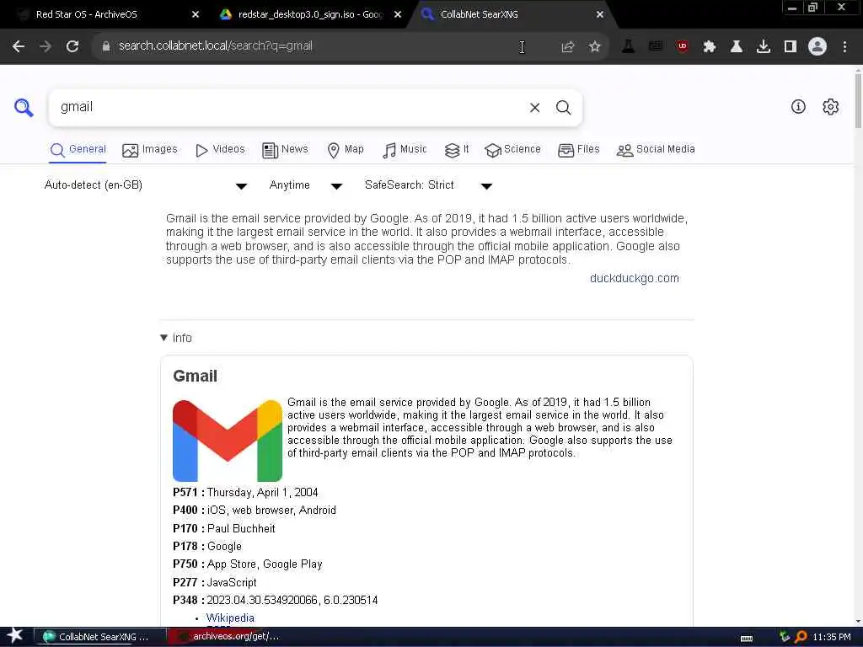Open the extensions puzzle icon

(x=710, y=47)
